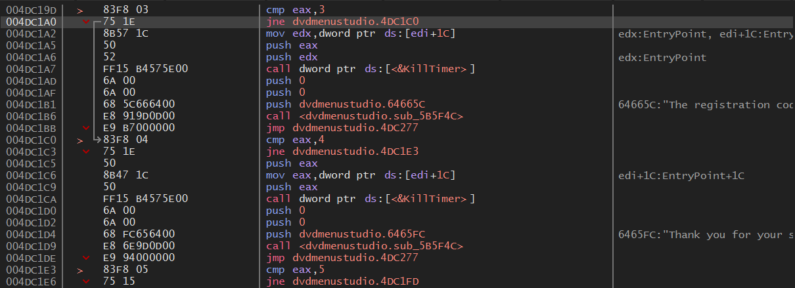795x288 pixels.
Task: Select bytes '83F8 04'
Action: (126, 140)
